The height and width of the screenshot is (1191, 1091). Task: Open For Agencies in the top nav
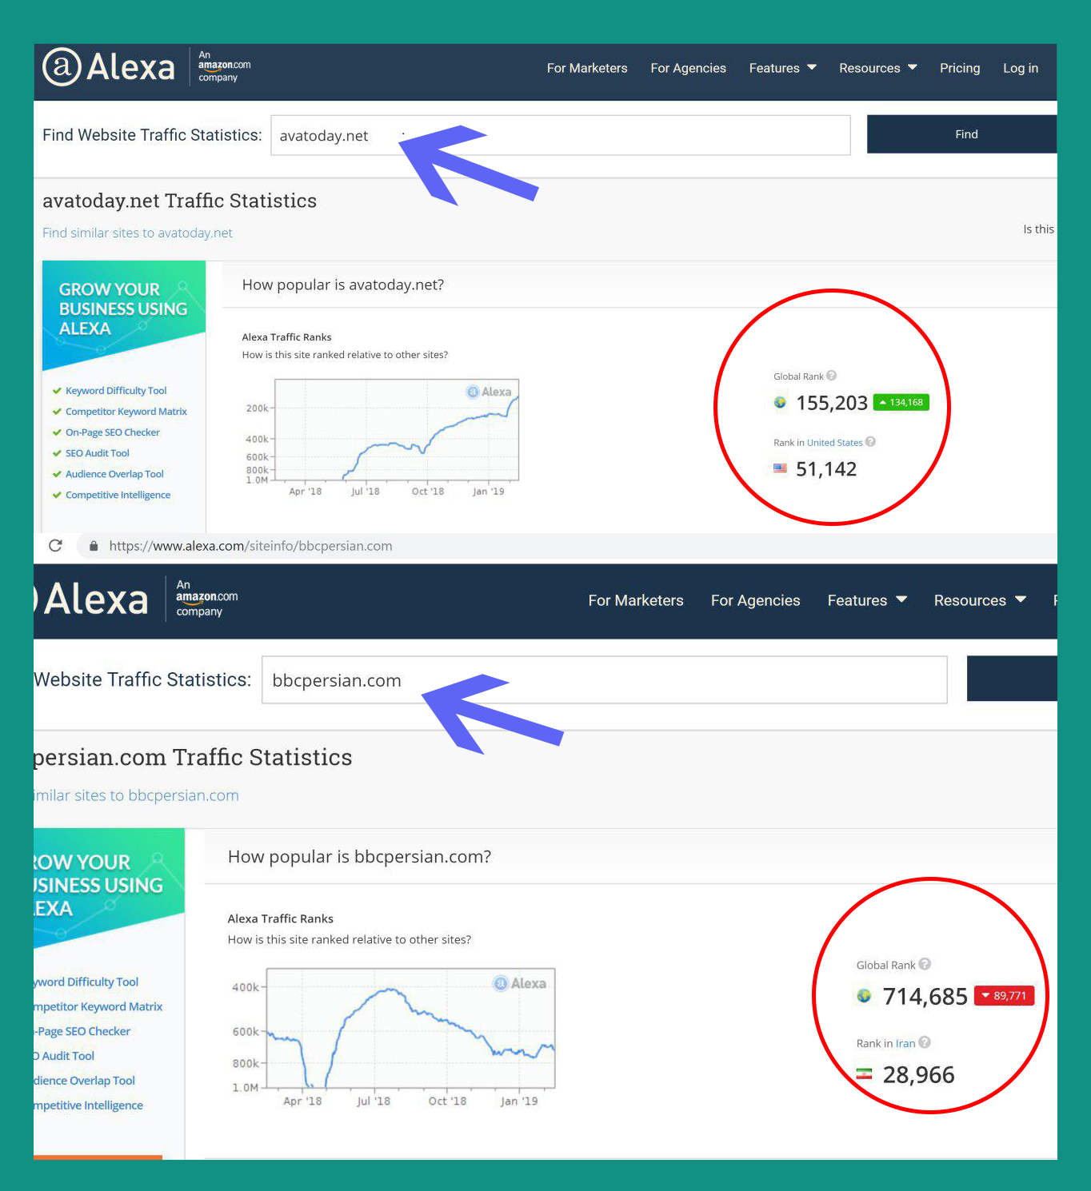688,68
